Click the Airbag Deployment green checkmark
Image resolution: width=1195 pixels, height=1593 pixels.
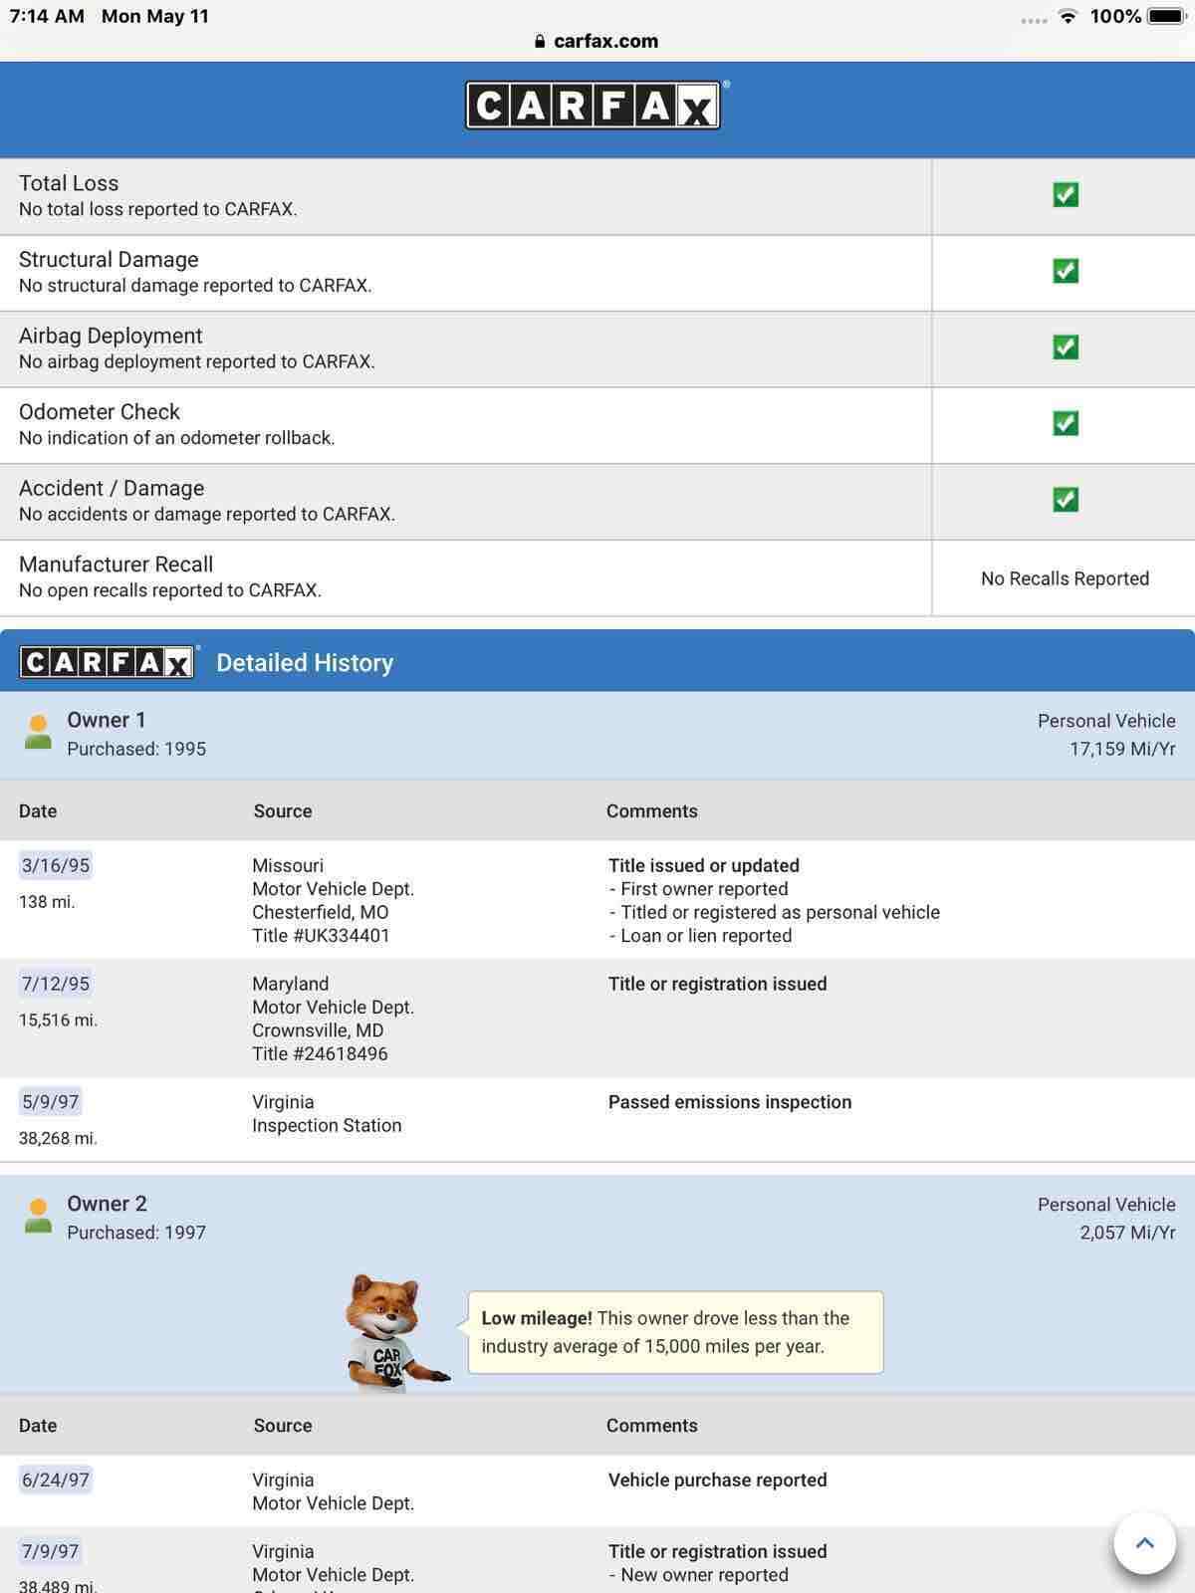[1066, 346]
